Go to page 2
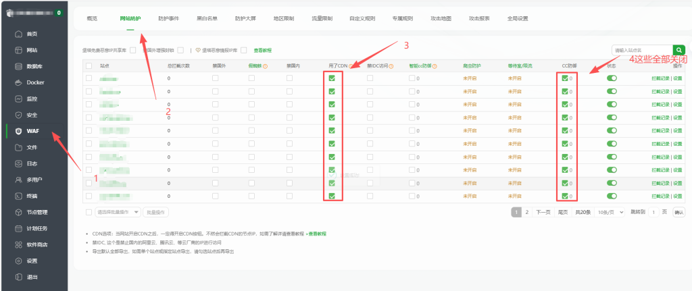This screenshot has width=692, height=291. point(527,212)
